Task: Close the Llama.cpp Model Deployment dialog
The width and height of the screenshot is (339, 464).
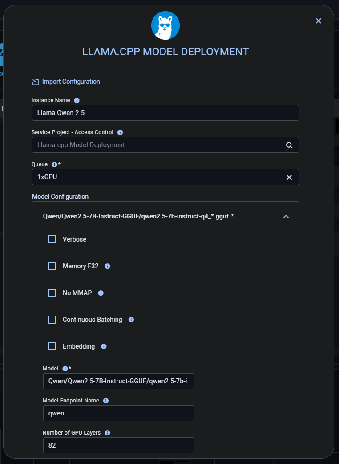Action: coord(319,21)
